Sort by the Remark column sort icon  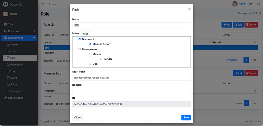255,42
